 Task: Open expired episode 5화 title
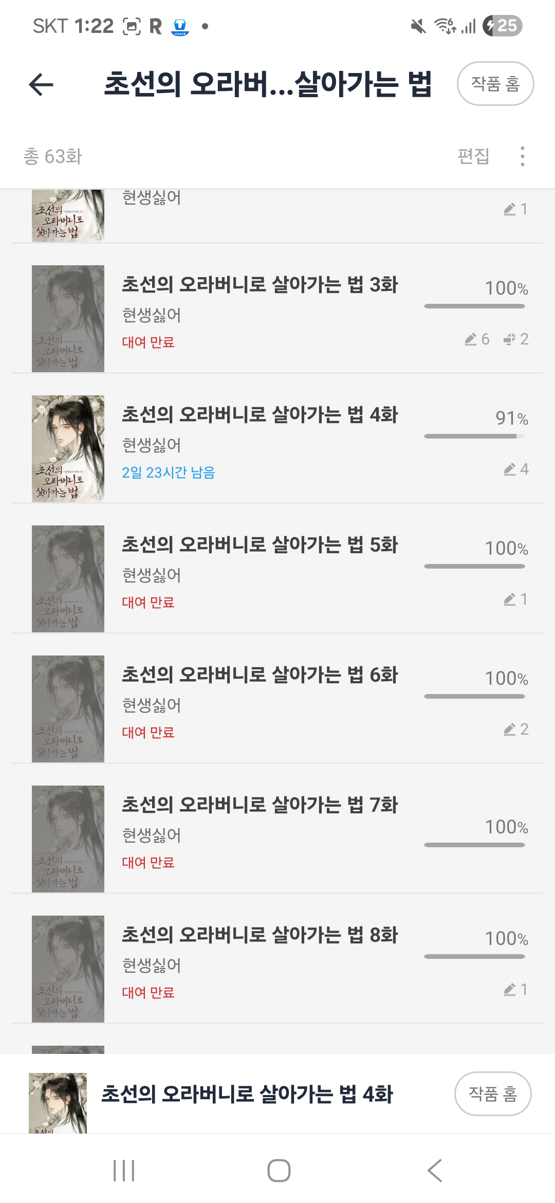tap(260, 545)
